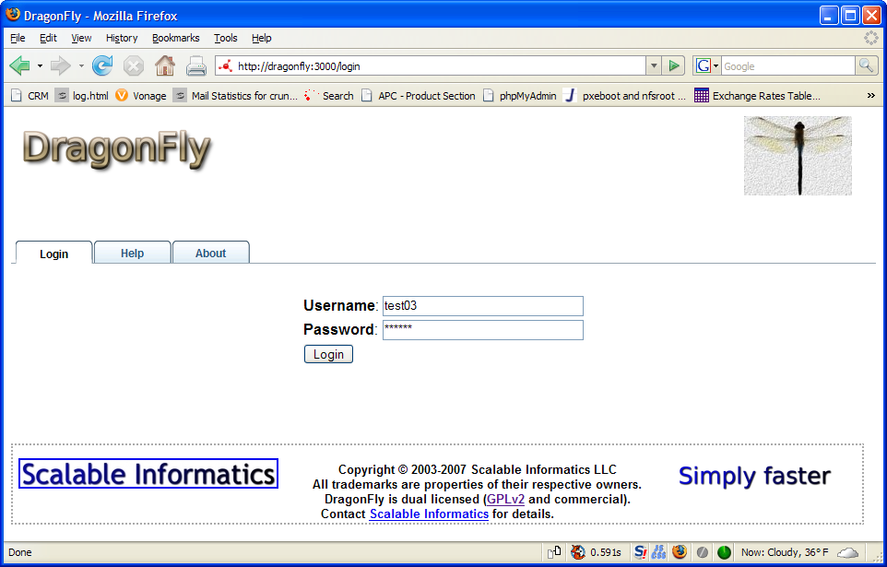The image size is (887, 567).
Task: Open the Help menu in menu bar
Action: click(x=261, y=38)
